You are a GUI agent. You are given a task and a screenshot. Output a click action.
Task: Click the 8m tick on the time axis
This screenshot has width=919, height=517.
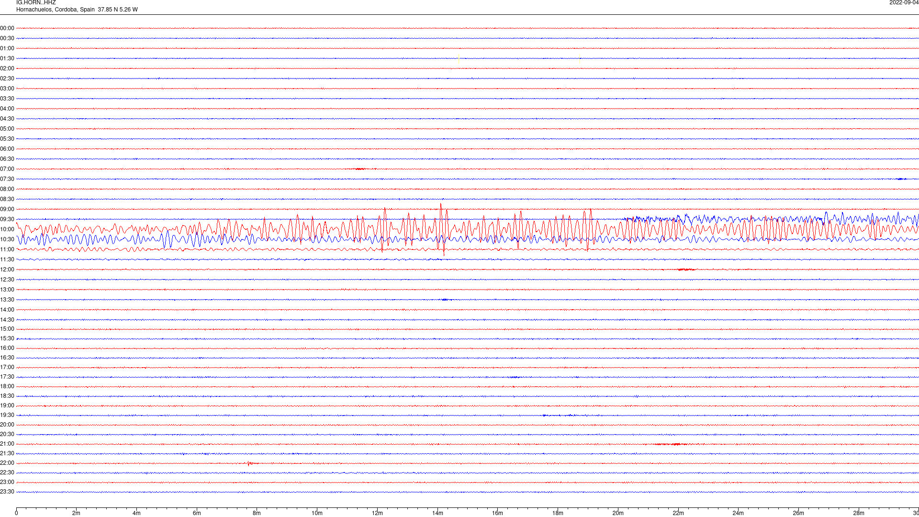coord(257,513)
